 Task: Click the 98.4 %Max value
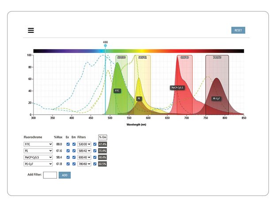pos(59,157)
